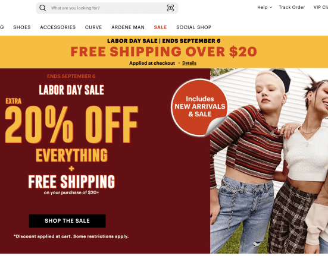Click the 20% Off Everything promo graphic
This screenshot has width=328, height=256.
(x=71, y=134)
